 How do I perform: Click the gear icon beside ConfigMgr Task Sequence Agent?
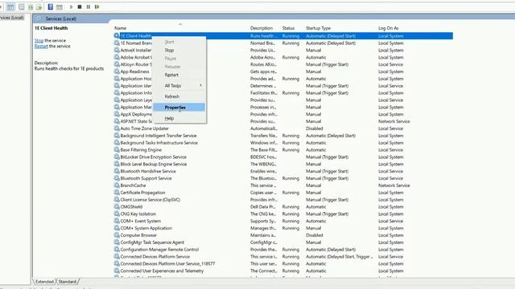tap(117, 242)
